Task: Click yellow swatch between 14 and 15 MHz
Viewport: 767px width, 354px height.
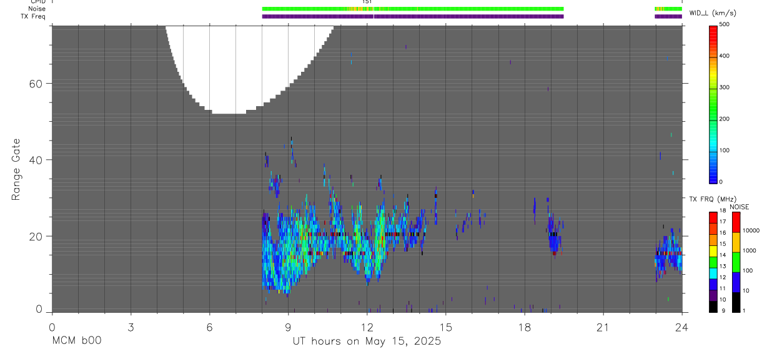Action: pyautogui.click(x=713, y=250)
